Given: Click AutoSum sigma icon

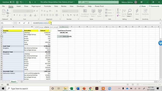Looking at the screenshot, I should [x=118, y=10].
